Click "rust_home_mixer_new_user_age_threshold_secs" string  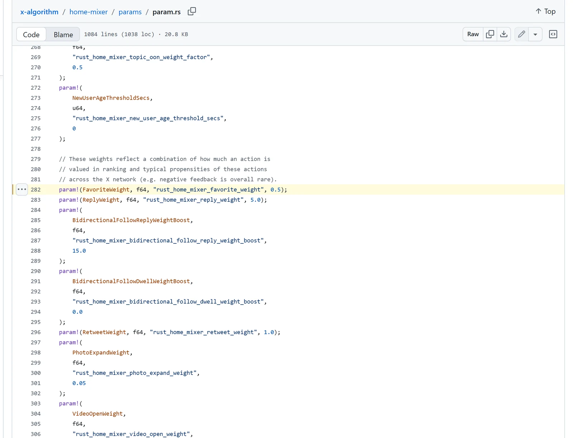148,118
